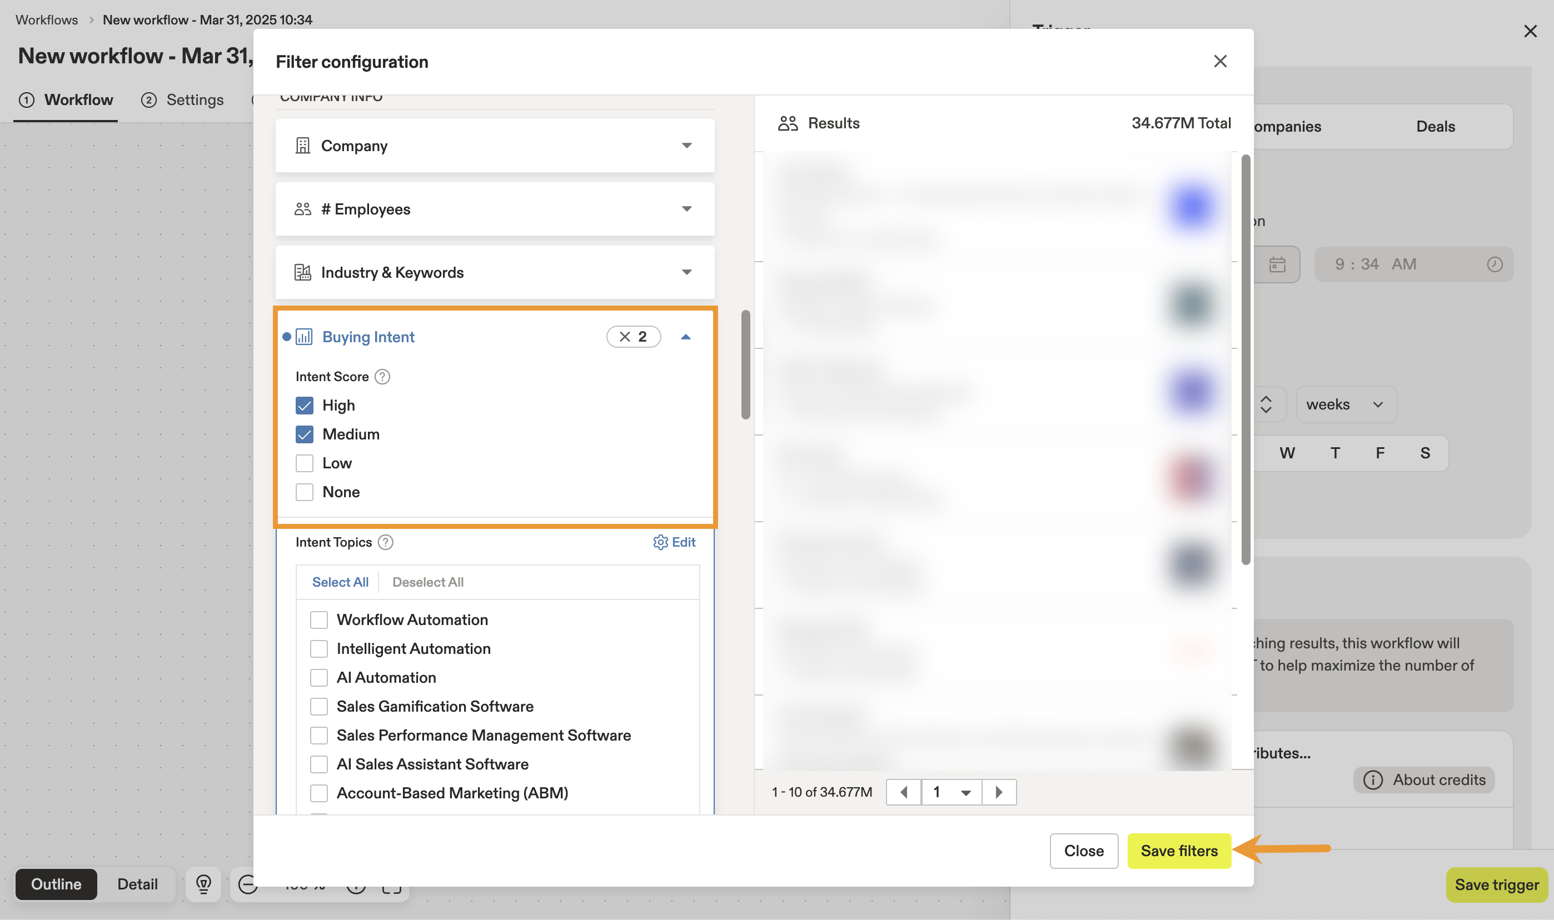This screenshot has height=920, width=1554.
Task: Check the Low intent score checkbox
Action: pyautogui.click(x=305, y=463)
